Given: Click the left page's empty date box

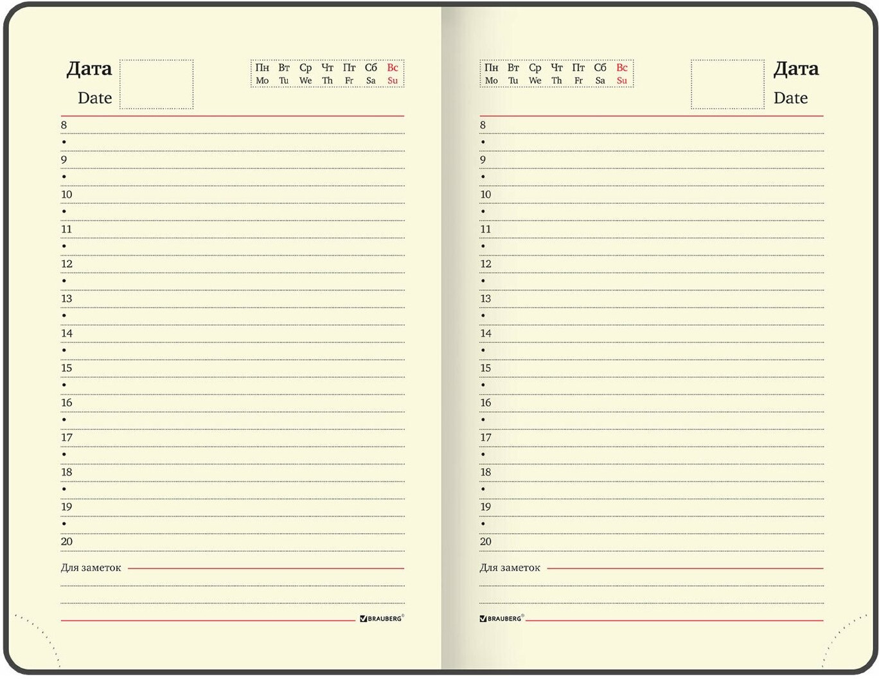Looking at the screenshot, I should [x=156, y=84].
